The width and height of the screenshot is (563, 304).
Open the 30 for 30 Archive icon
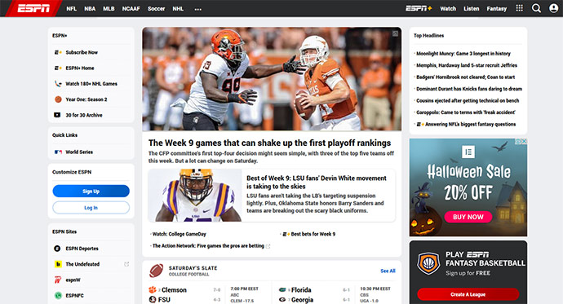pos(57,115)
